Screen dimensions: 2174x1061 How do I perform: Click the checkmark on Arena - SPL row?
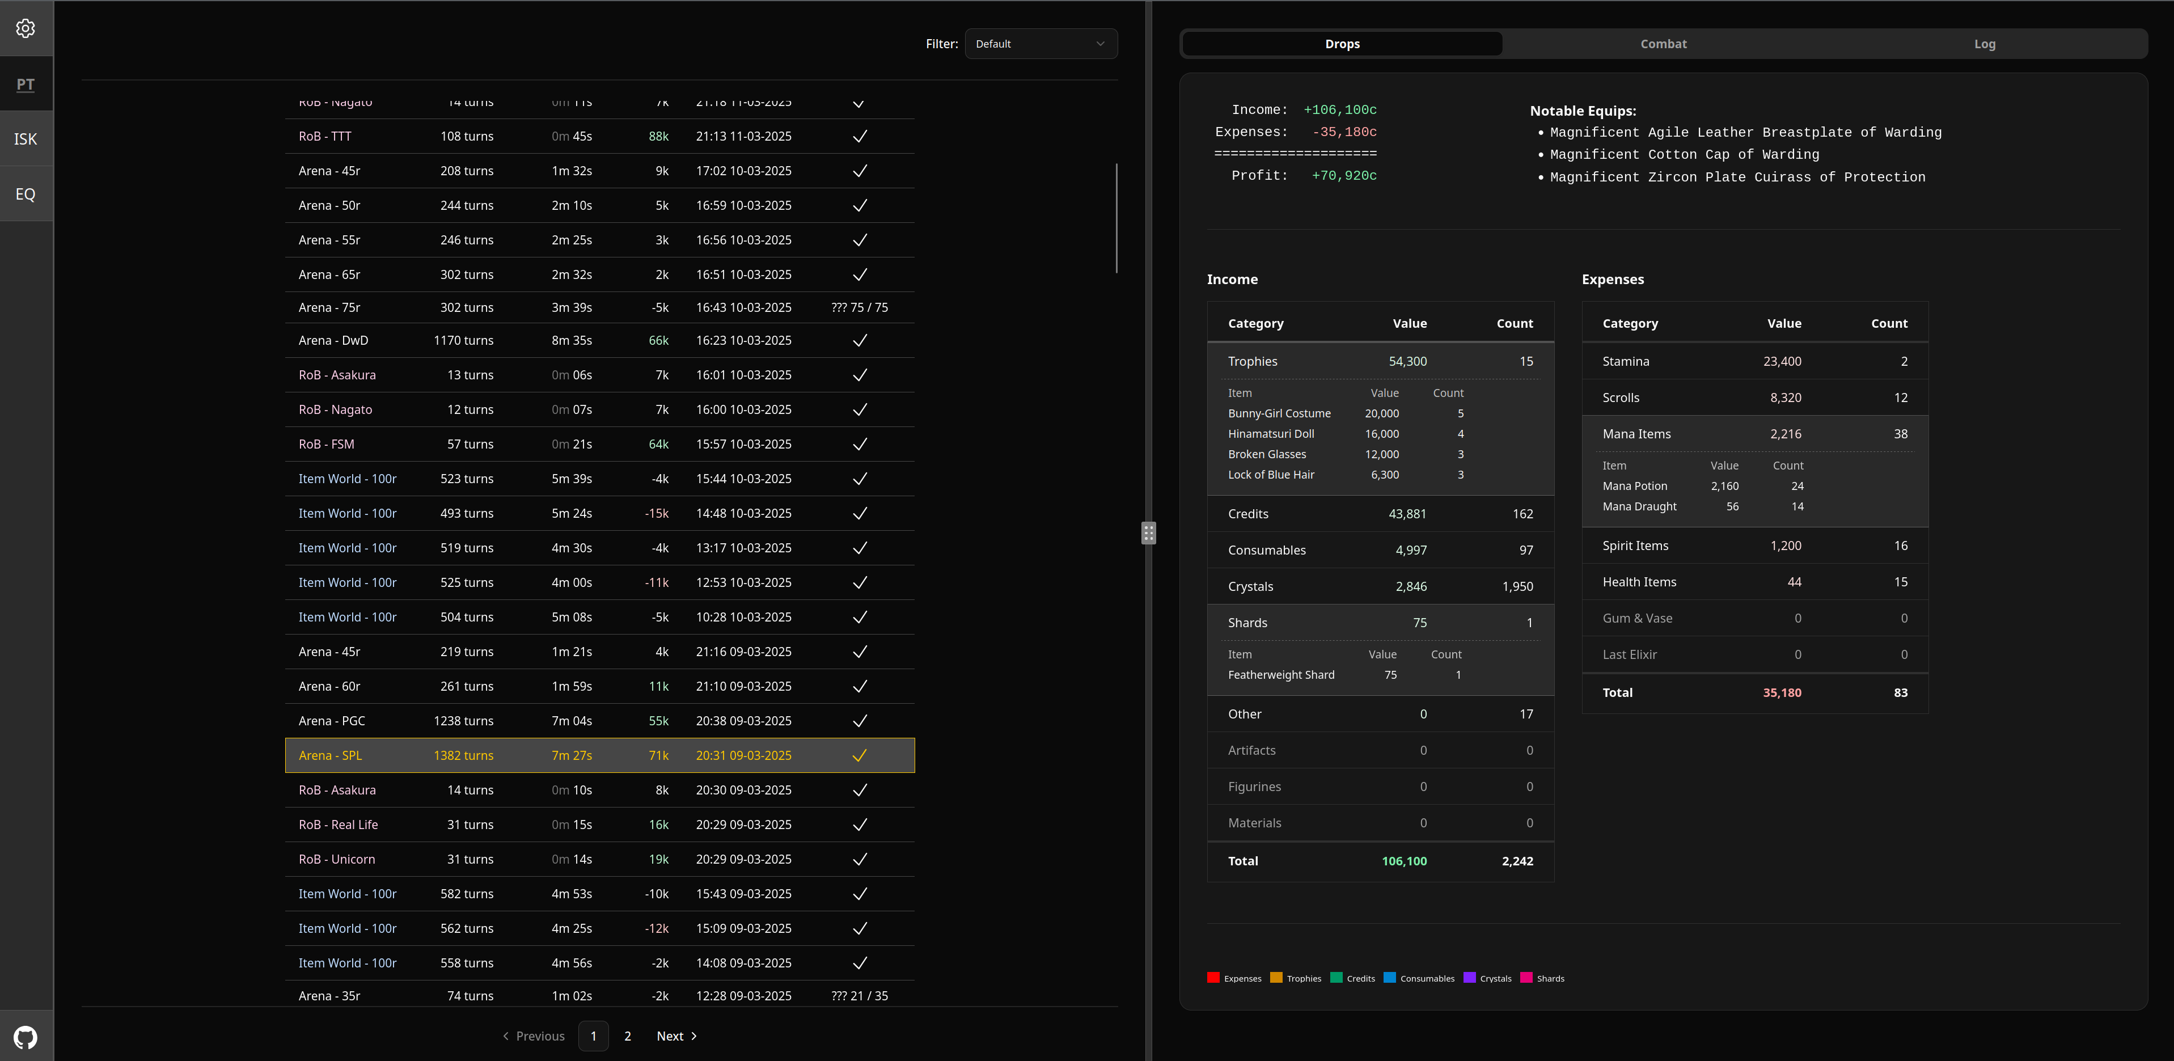859,755
